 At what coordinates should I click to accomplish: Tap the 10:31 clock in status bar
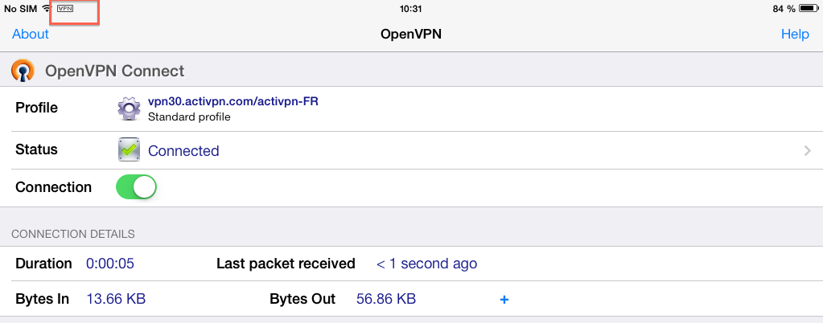(411, 9)
